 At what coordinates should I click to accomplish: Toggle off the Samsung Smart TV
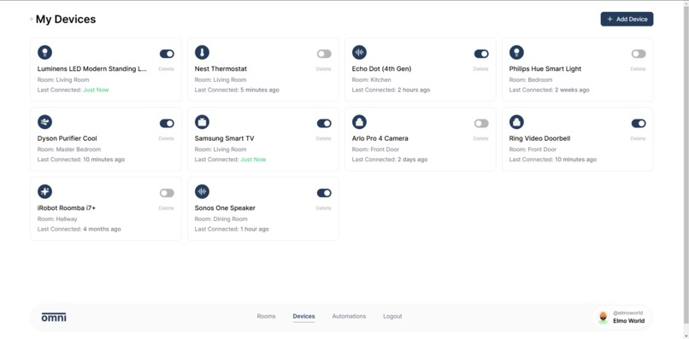click(324, 124)
